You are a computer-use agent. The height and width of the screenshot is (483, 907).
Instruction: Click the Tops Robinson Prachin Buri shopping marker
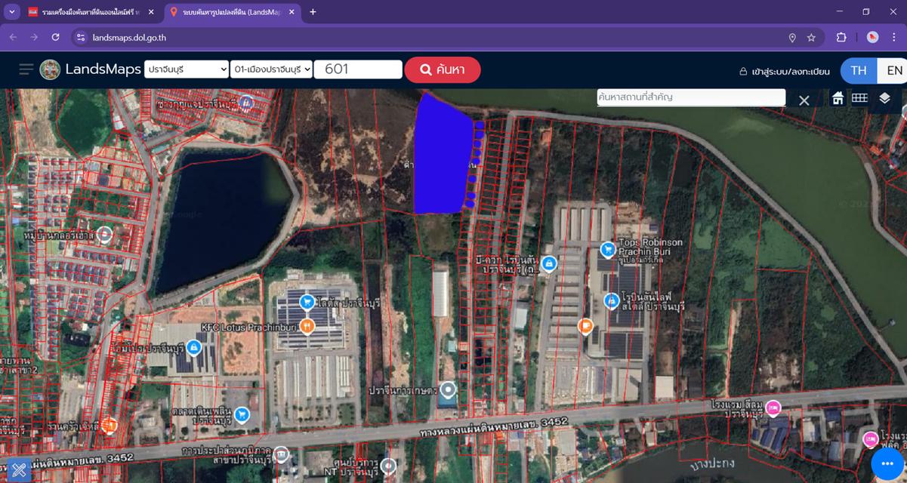pyautogui.click(x=607, y=249)
